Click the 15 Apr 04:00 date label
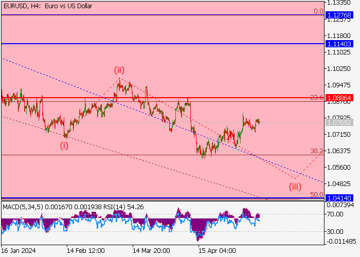The height and width of the screenshot is (257, 360). [x=218, y=251]
